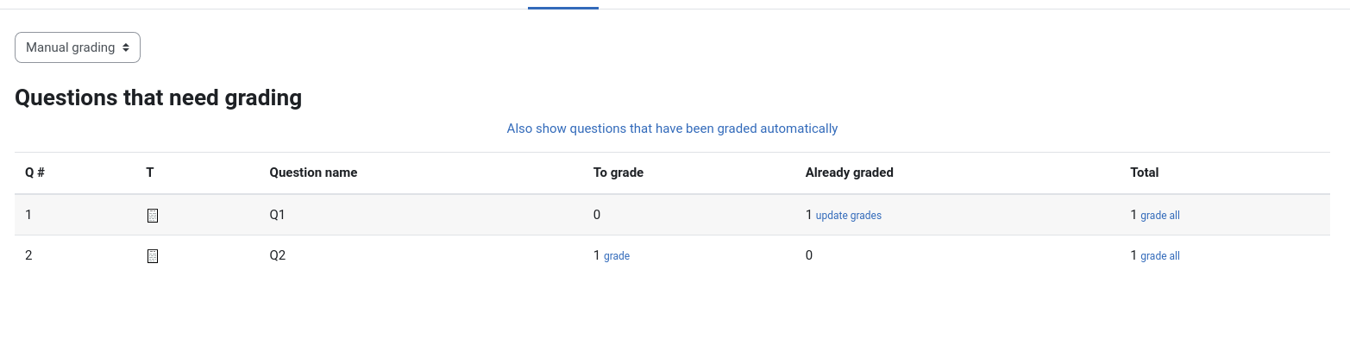Click the Total column header
This screenshot has width=1350, height=339.
tap(1145, 173)
